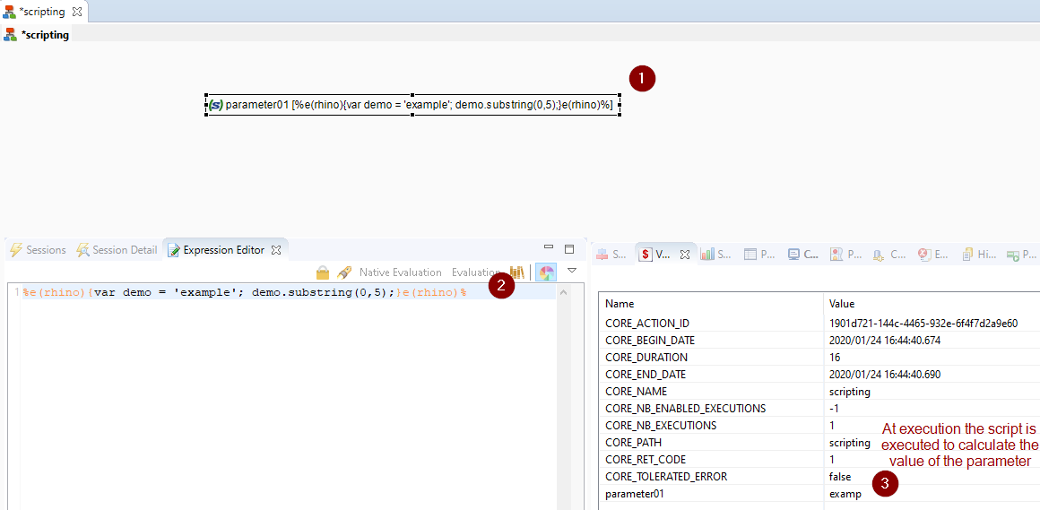Click the Expression Editor panel's minimize icon
This screenshot has height=510, width=1040.
pyautogui.click(x=549, y=246)
